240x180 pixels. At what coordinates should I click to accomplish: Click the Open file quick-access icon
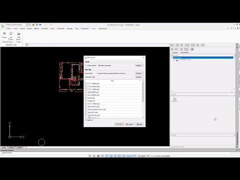coord(33,24)
